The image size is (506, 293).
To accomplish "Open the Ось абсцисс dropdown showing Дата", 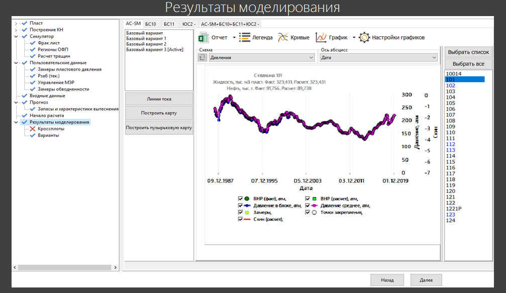I will (x=378, y=57).
